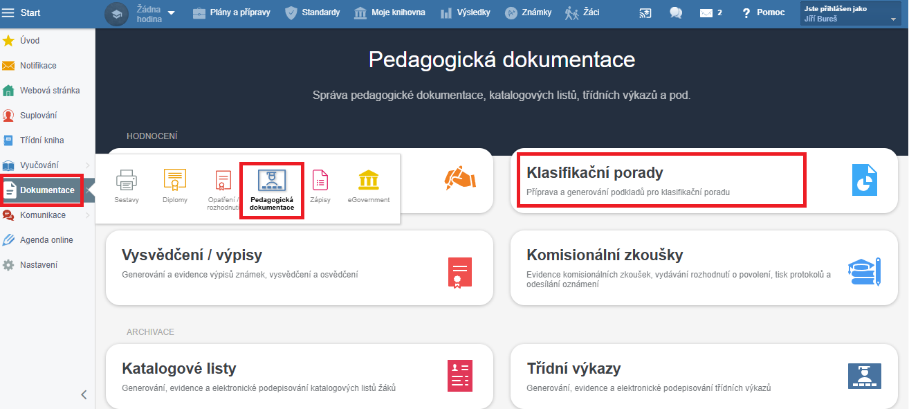Expand Vyučování sidebar item
This screenshot has height=409, width=909.
tap(47, 165)
